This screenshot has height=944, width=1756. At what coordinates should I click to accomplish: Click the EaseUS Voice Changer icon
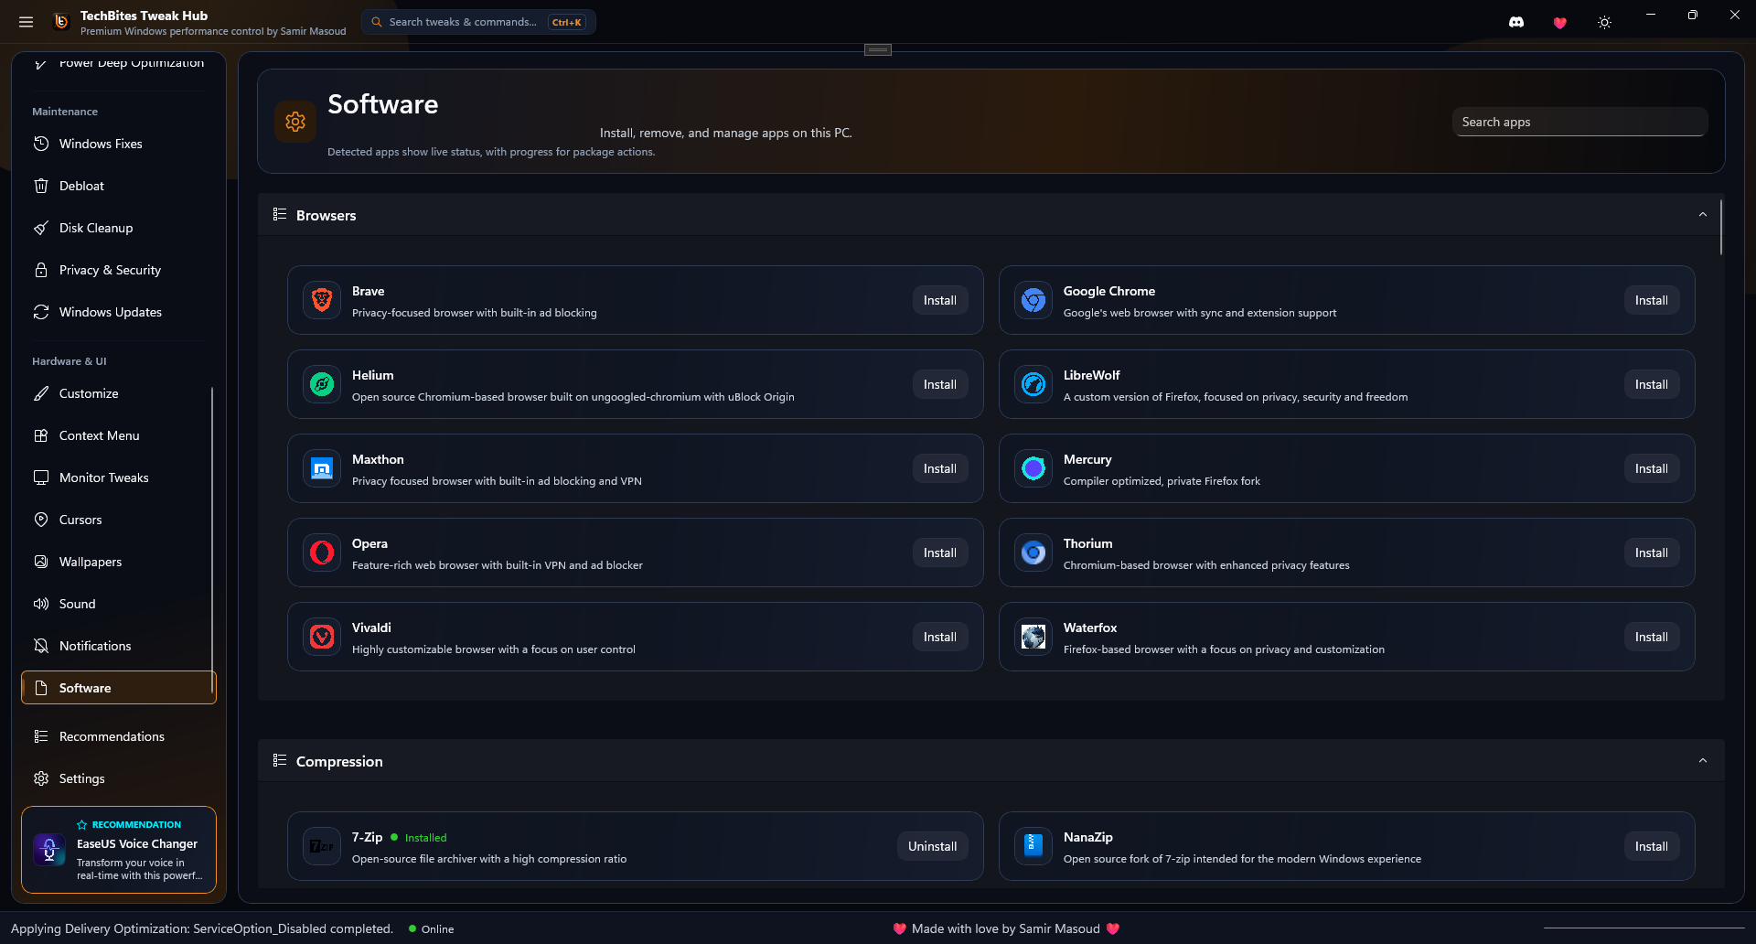click(x=49, y=850)
